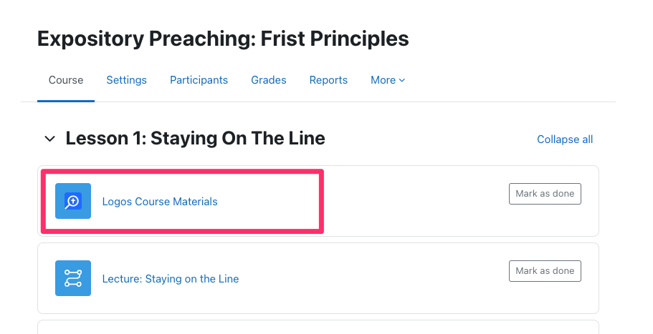This screenshot has width=653, height=334.
Task: Open Lecture: Staying on the Line
Action: [x=171, y=279]
